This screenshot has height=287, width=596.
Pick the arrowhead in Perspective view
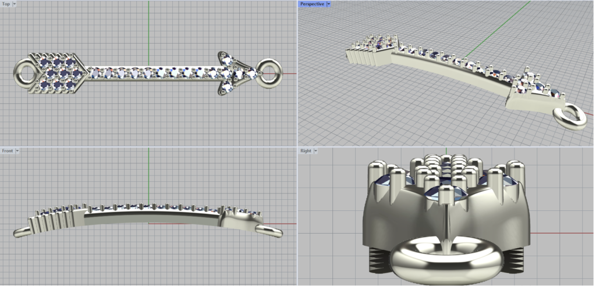pos(533,91)
